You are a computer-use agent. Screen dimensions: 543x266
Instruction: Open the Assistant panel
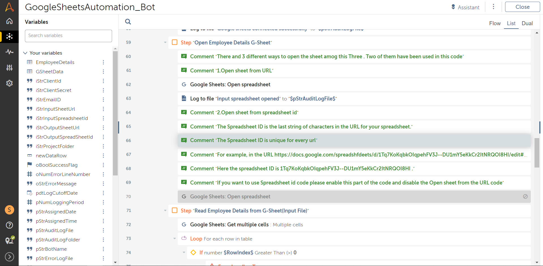tap(465, 7)
